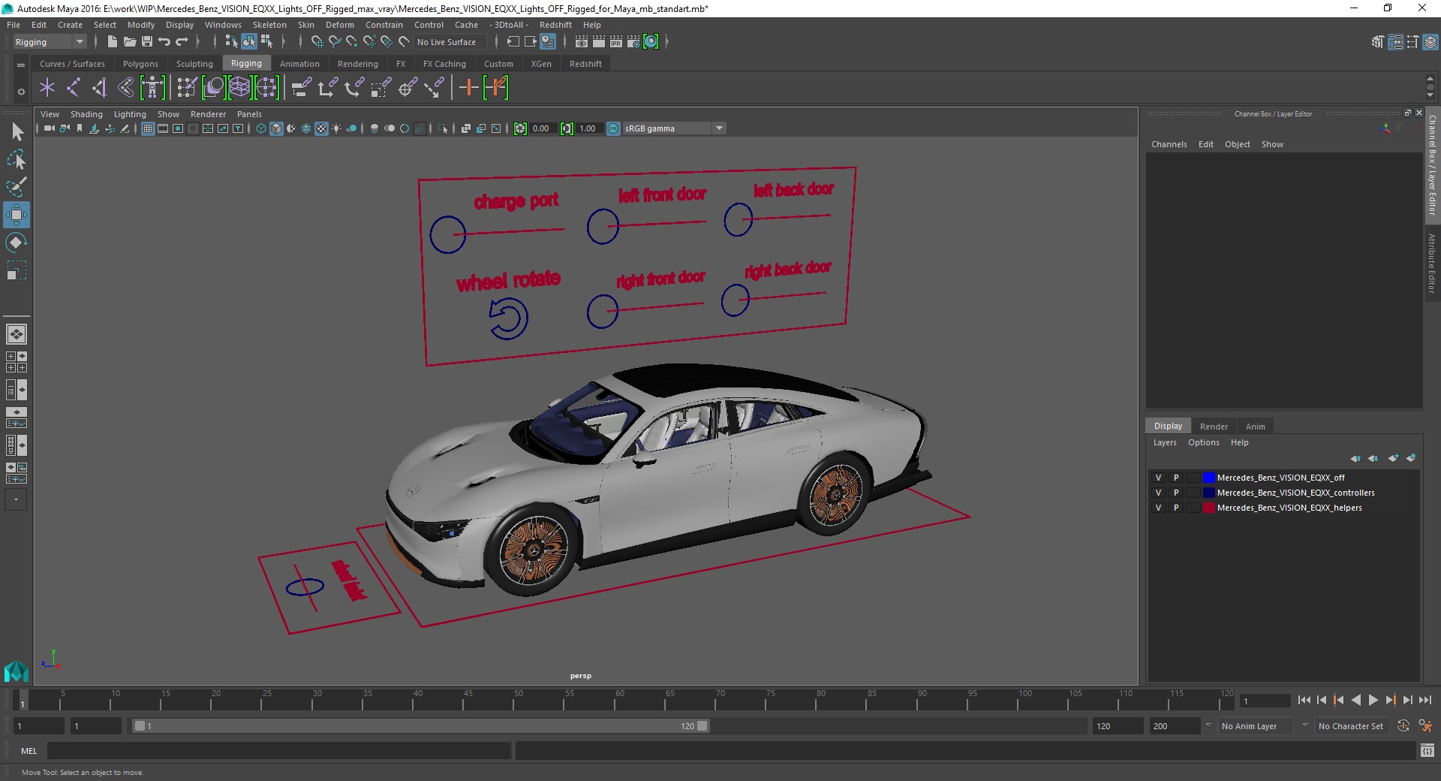
Task: Switch to the Animation shelf tab
Action: 299,64
